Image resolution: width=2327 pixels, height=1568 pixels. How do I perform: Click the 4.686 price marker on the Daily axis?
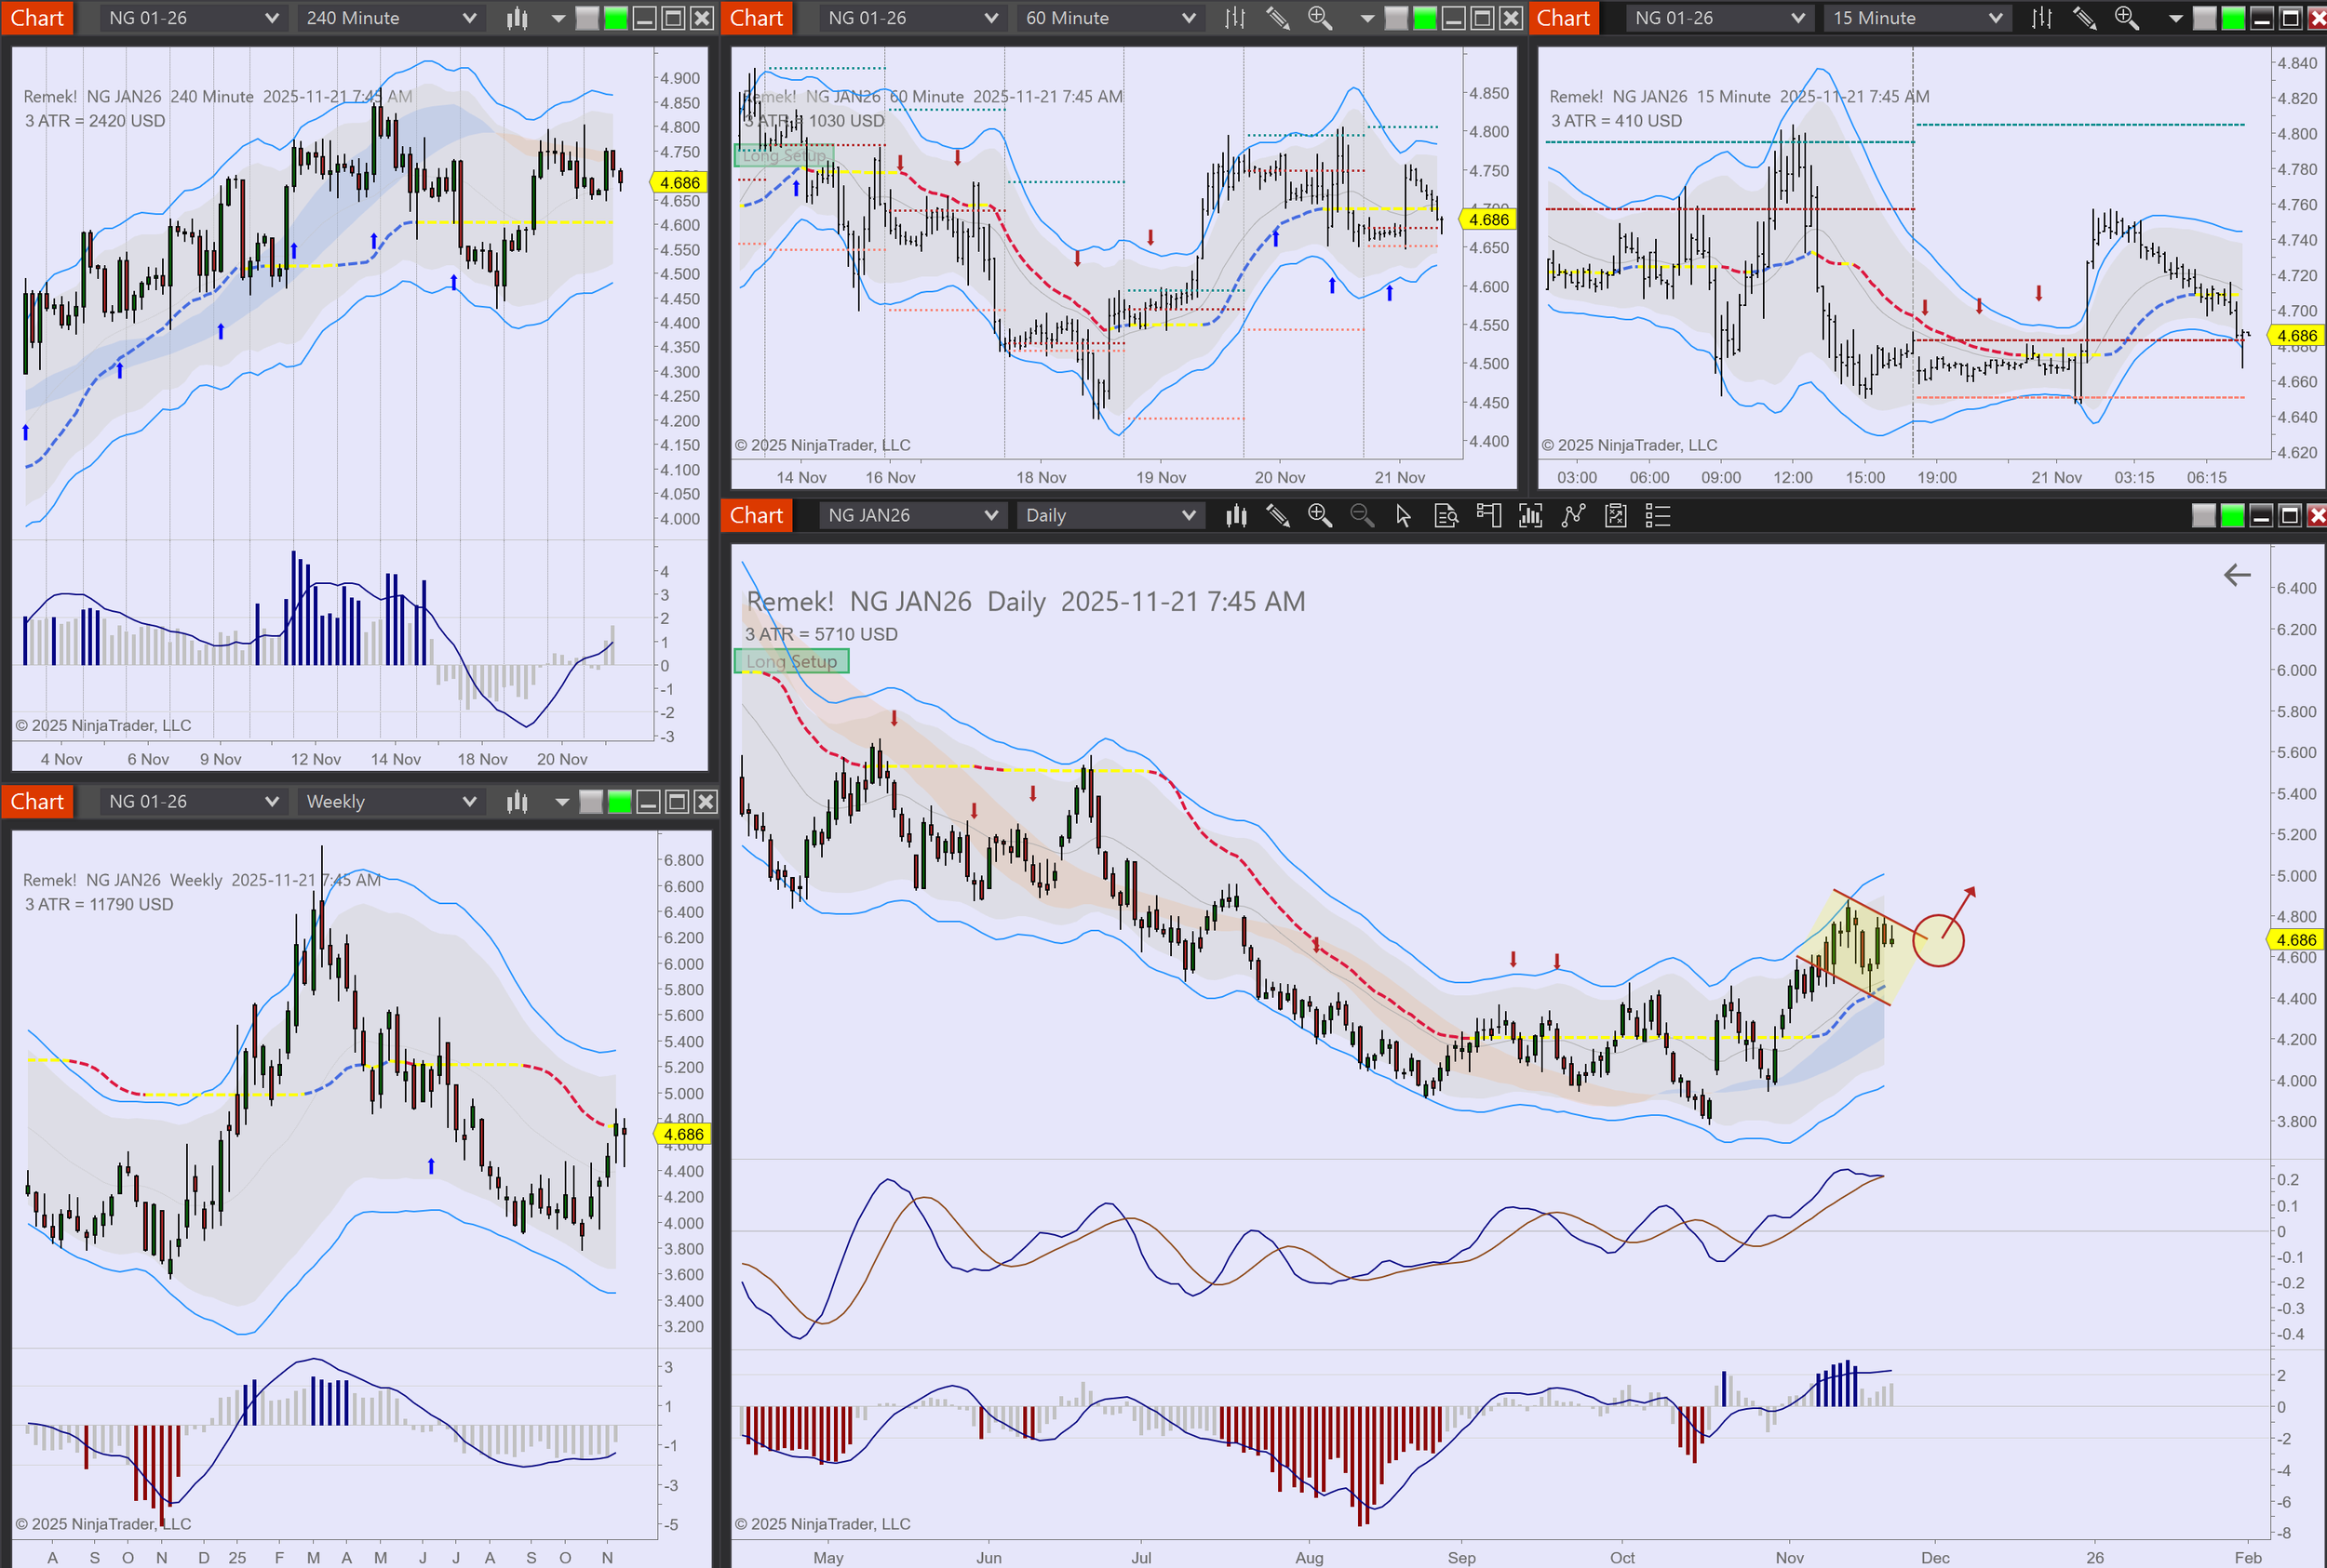[x=2295, y=940]
